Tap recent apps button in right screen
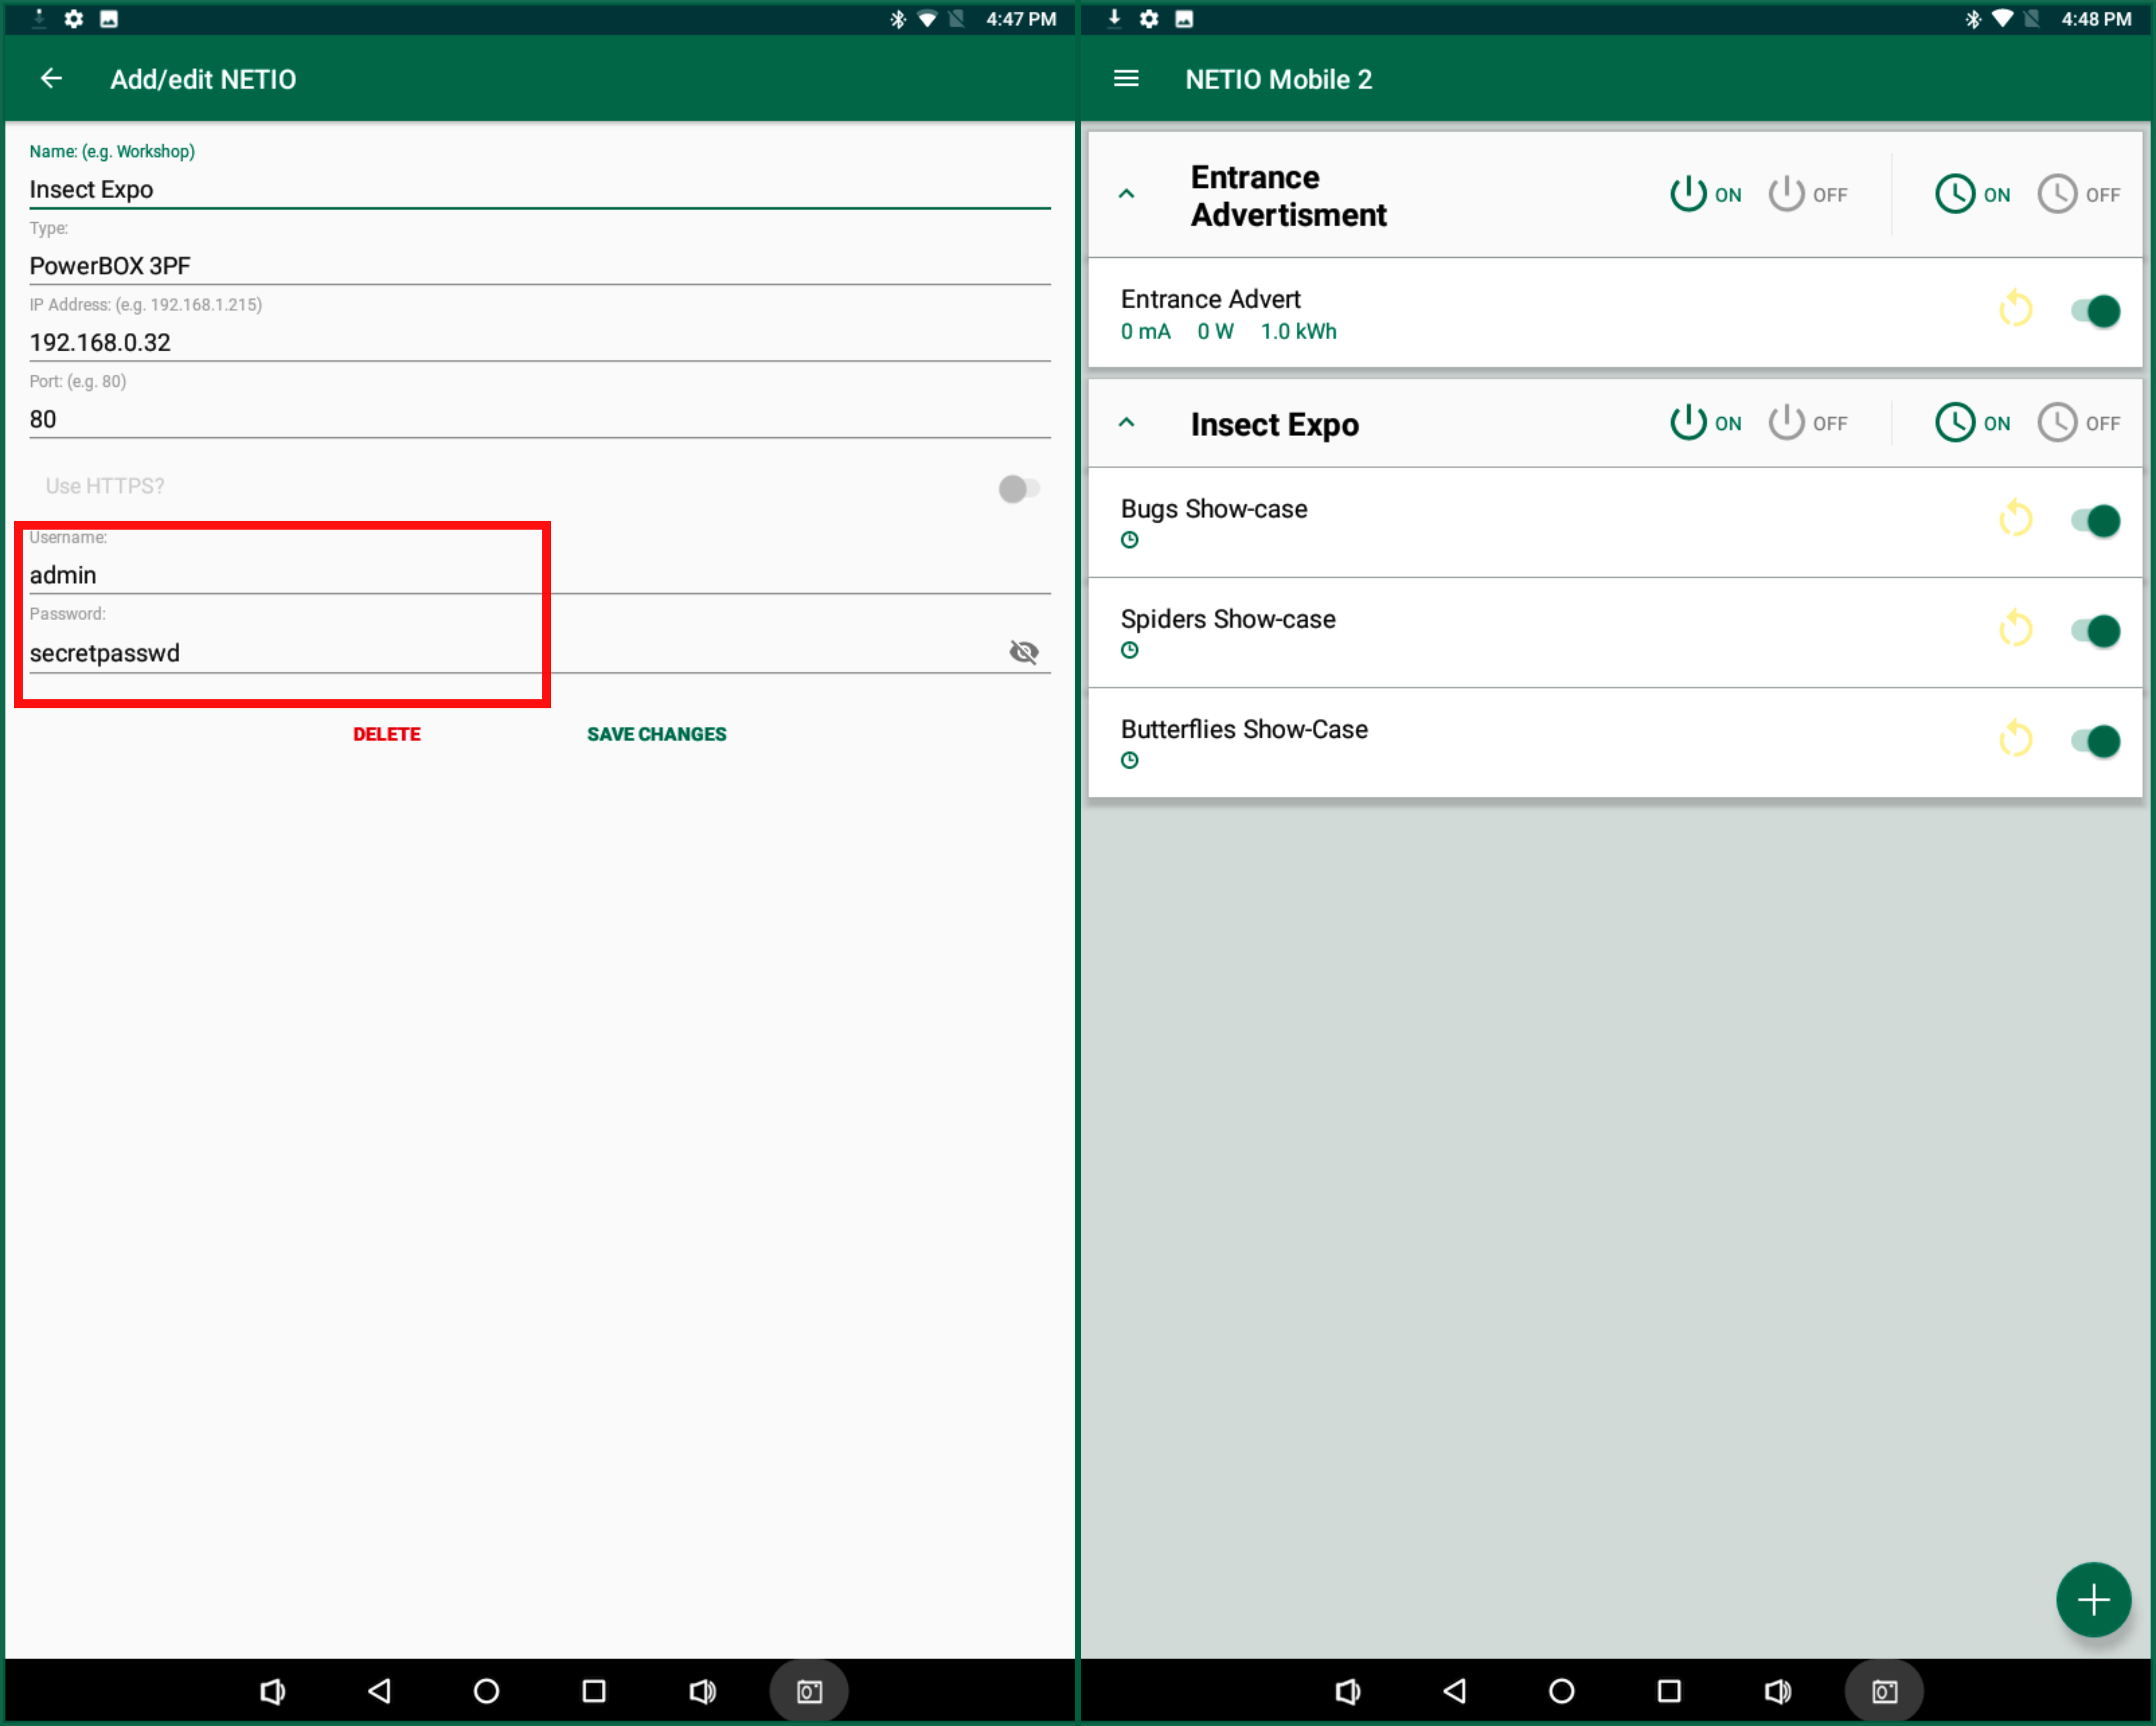This screenshot has height=1726, width=2156. (1669, 1691)
